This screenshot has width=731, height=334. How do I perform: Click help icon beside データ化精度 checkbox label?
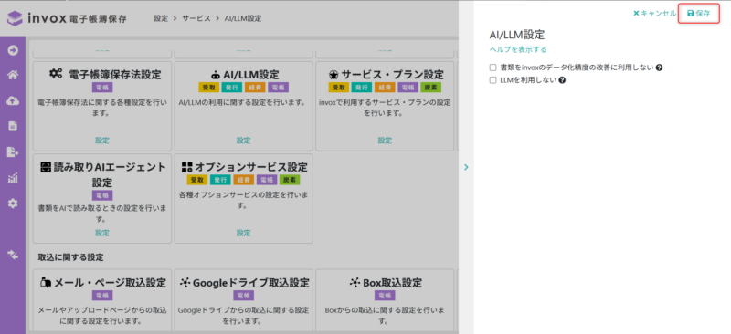(x=659, y=68)
